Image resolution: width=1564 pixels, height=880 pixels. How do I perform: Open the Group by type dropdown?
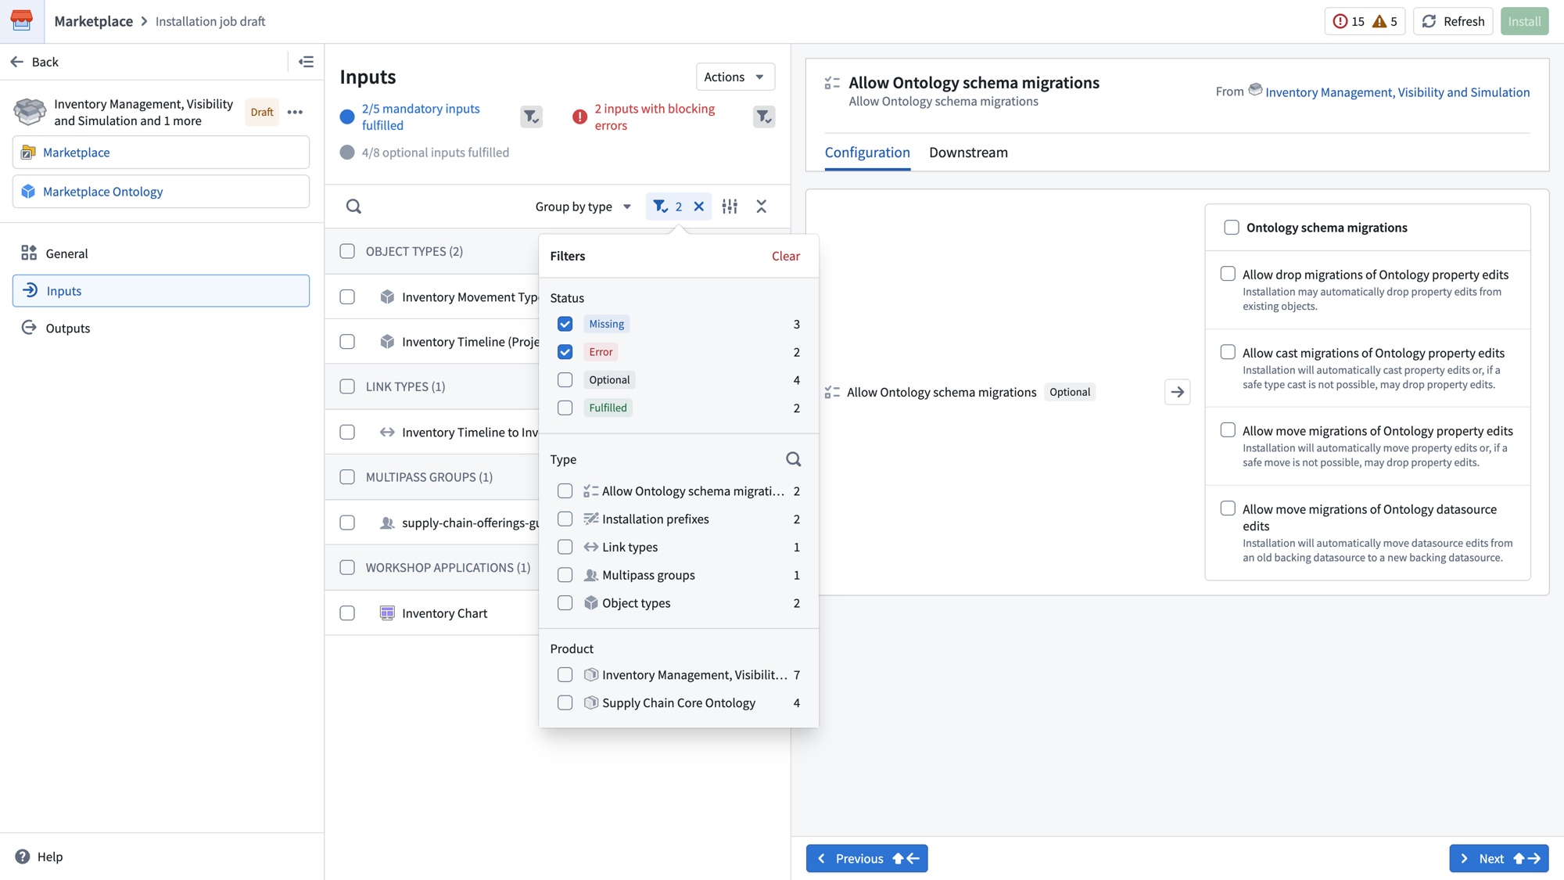pos(583,207)
